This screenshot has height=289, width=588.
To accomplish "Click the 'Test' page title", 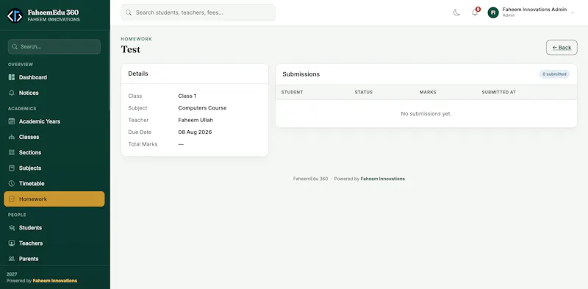I will coord(131,49).
